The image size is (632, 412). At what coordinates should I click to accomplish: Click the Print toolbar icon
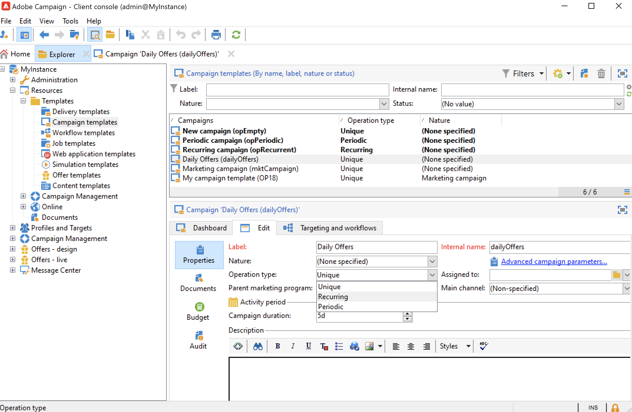click(216, 35)
